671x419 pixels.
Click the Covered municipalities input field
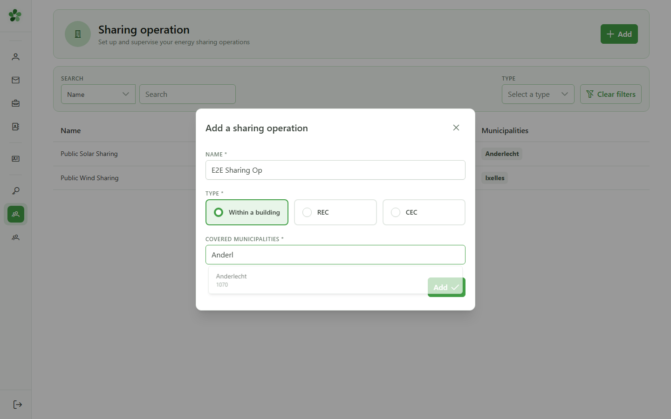pos(335,255)
